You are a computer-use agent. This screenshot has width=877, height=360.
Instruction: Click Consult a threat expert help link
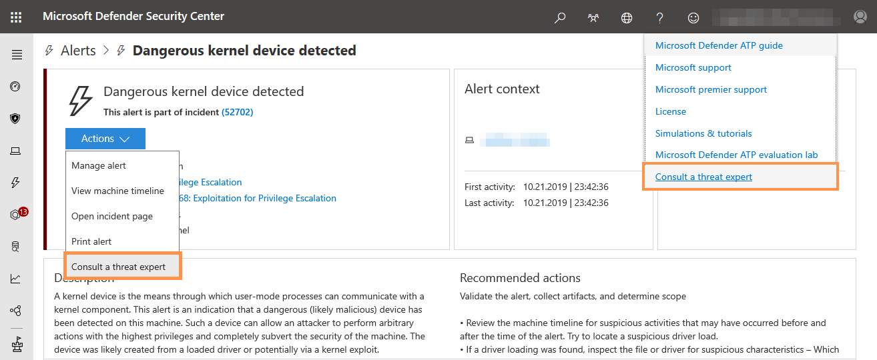[703, 177]
